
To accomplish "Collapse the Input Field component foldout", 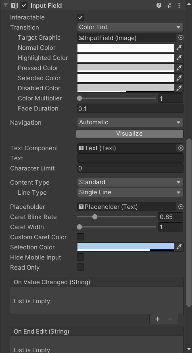I will point(6,5).
